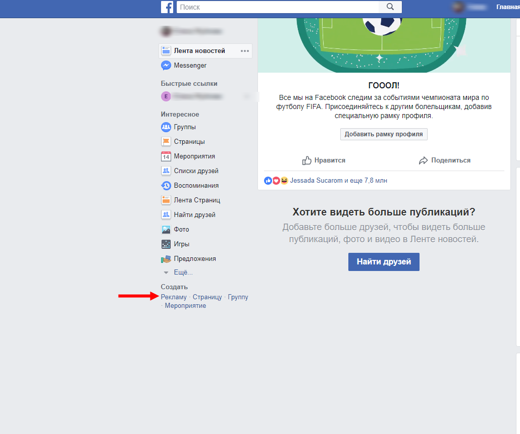The image size is (520, 434).
Task: Click the Списки друзей icon
Action: pos(166,171)
